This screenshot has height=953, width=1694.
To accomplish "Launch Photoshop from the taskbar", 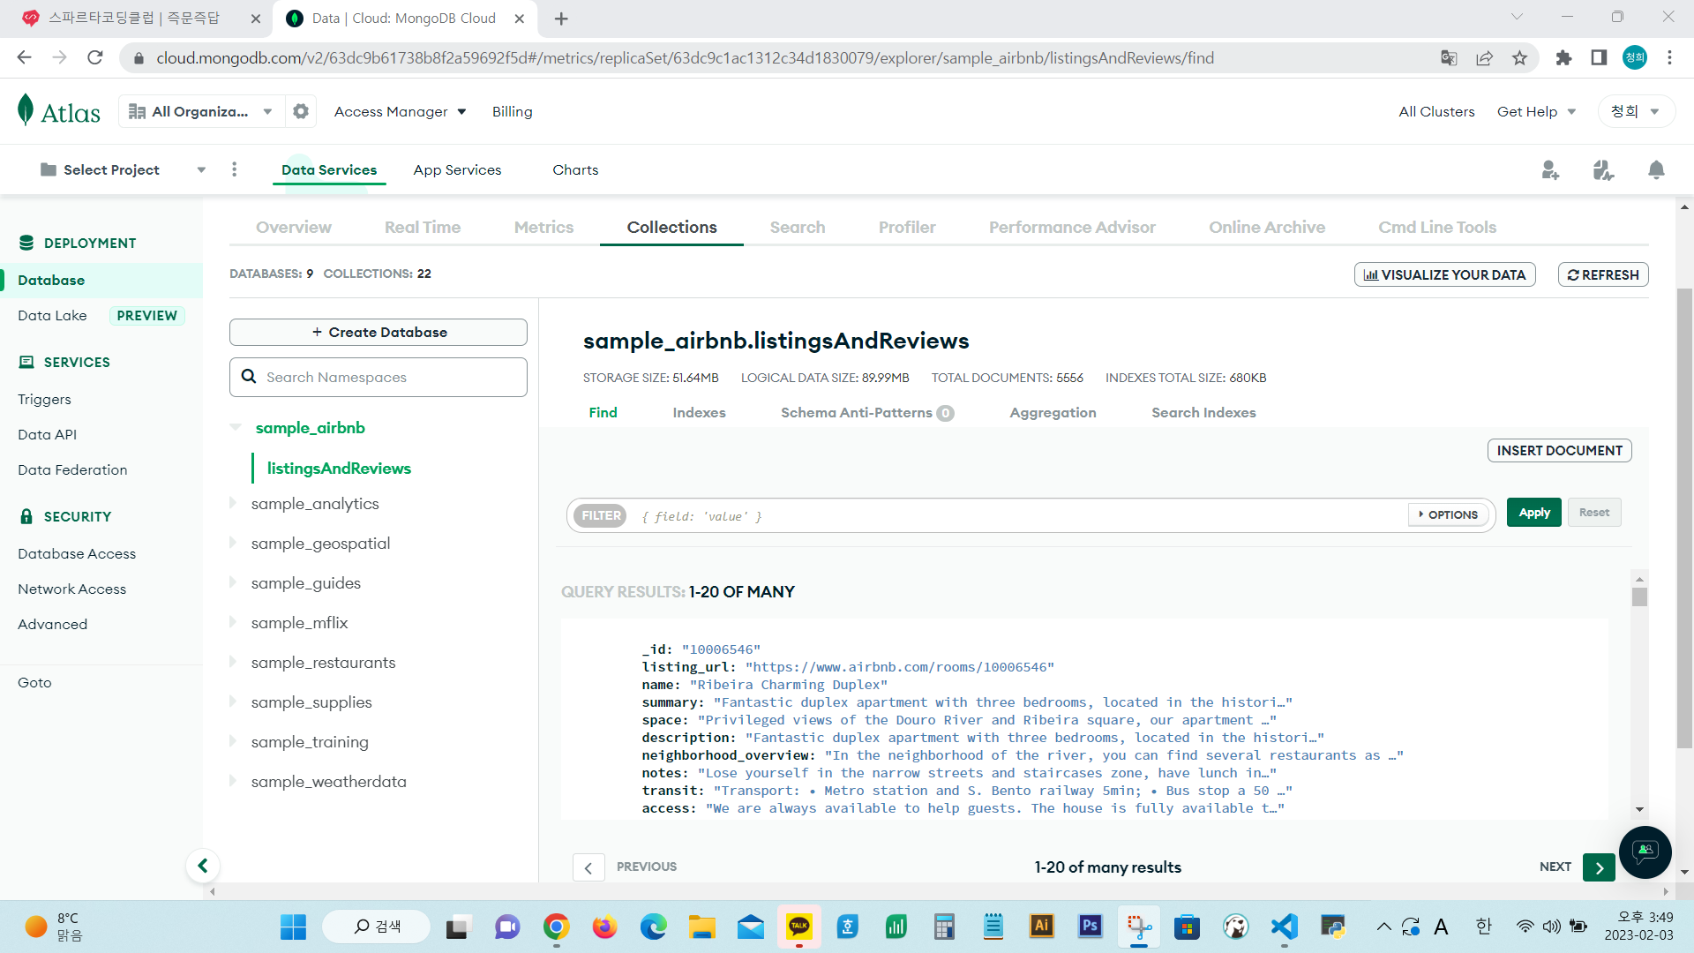I will pos(1090,927).
